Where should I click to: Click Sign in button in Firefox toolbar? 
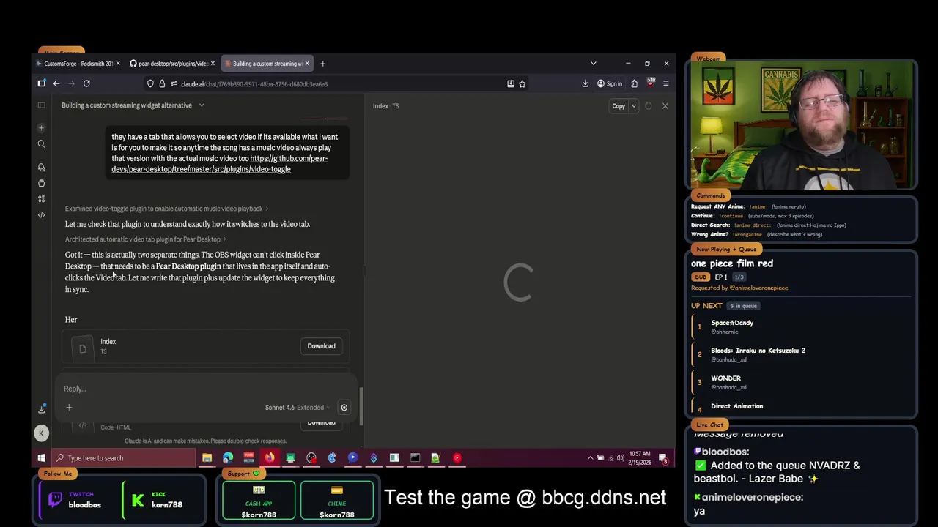coord(610,84)
